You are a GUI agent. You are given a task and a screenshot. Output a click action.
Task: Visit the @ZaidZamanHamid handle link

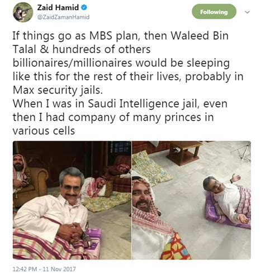(63, 17)
